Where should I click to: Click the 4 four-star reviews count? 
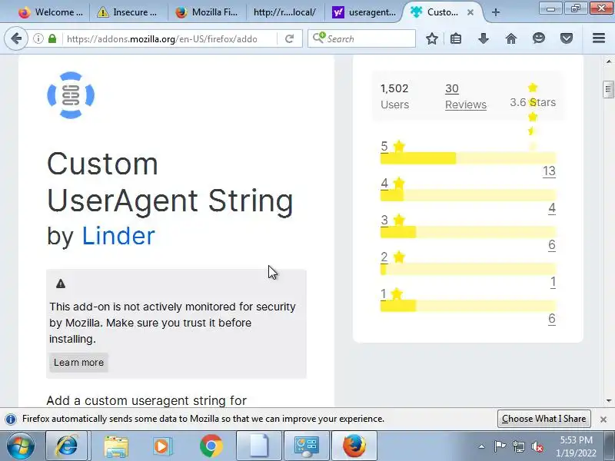click(552, 207)
